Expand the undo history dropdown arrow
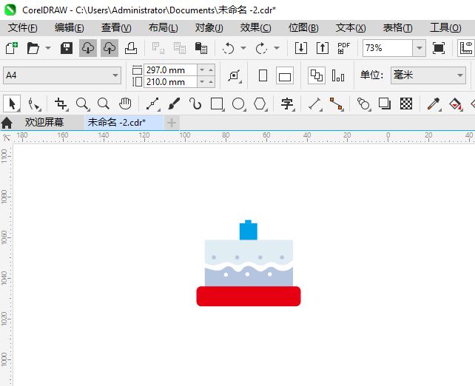 point(243,48)
